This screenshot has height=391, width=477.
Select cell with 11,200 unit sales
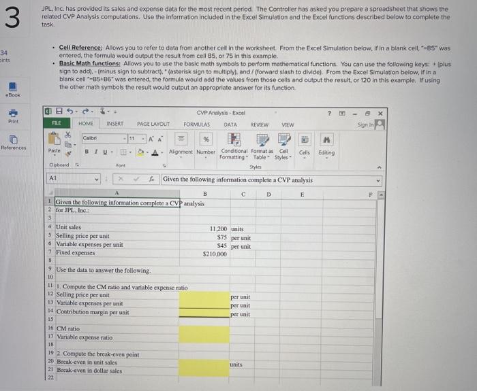[204, 228]
